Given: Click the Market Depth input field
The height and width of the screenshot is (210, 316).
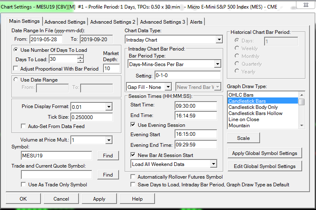Looking at the screenshot, I should point(111,69).
